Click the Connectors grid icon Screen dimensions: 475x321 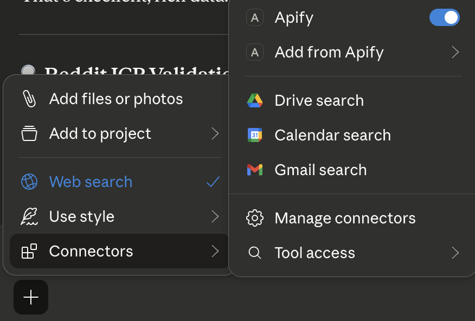pyautogui.click(x=29, y=251)
